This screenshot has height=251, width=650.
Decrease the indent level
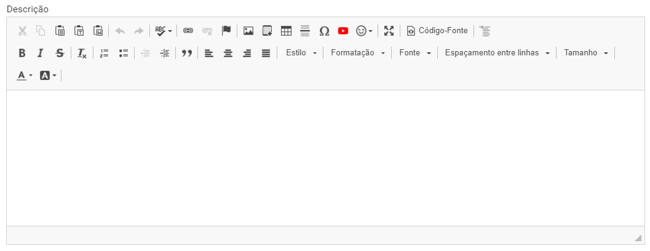(x=146, y=53)
